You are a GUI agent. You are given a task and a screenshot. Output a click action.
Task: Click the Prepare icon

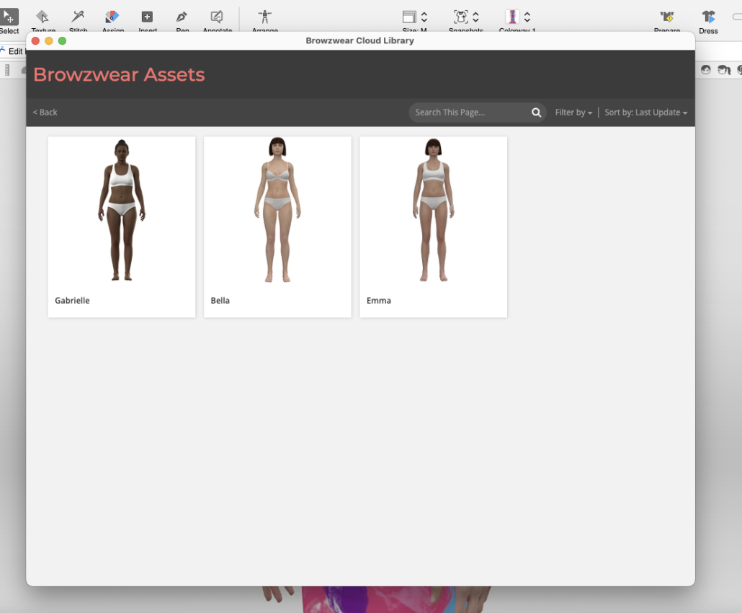pos(667,17)
